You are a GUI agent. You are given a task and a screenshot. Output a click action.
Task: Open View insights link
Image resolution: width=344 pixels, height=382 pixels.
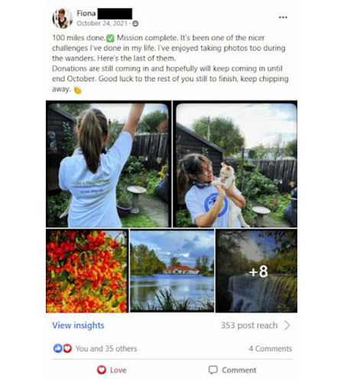pyautogui.click(x=78, y=325)
